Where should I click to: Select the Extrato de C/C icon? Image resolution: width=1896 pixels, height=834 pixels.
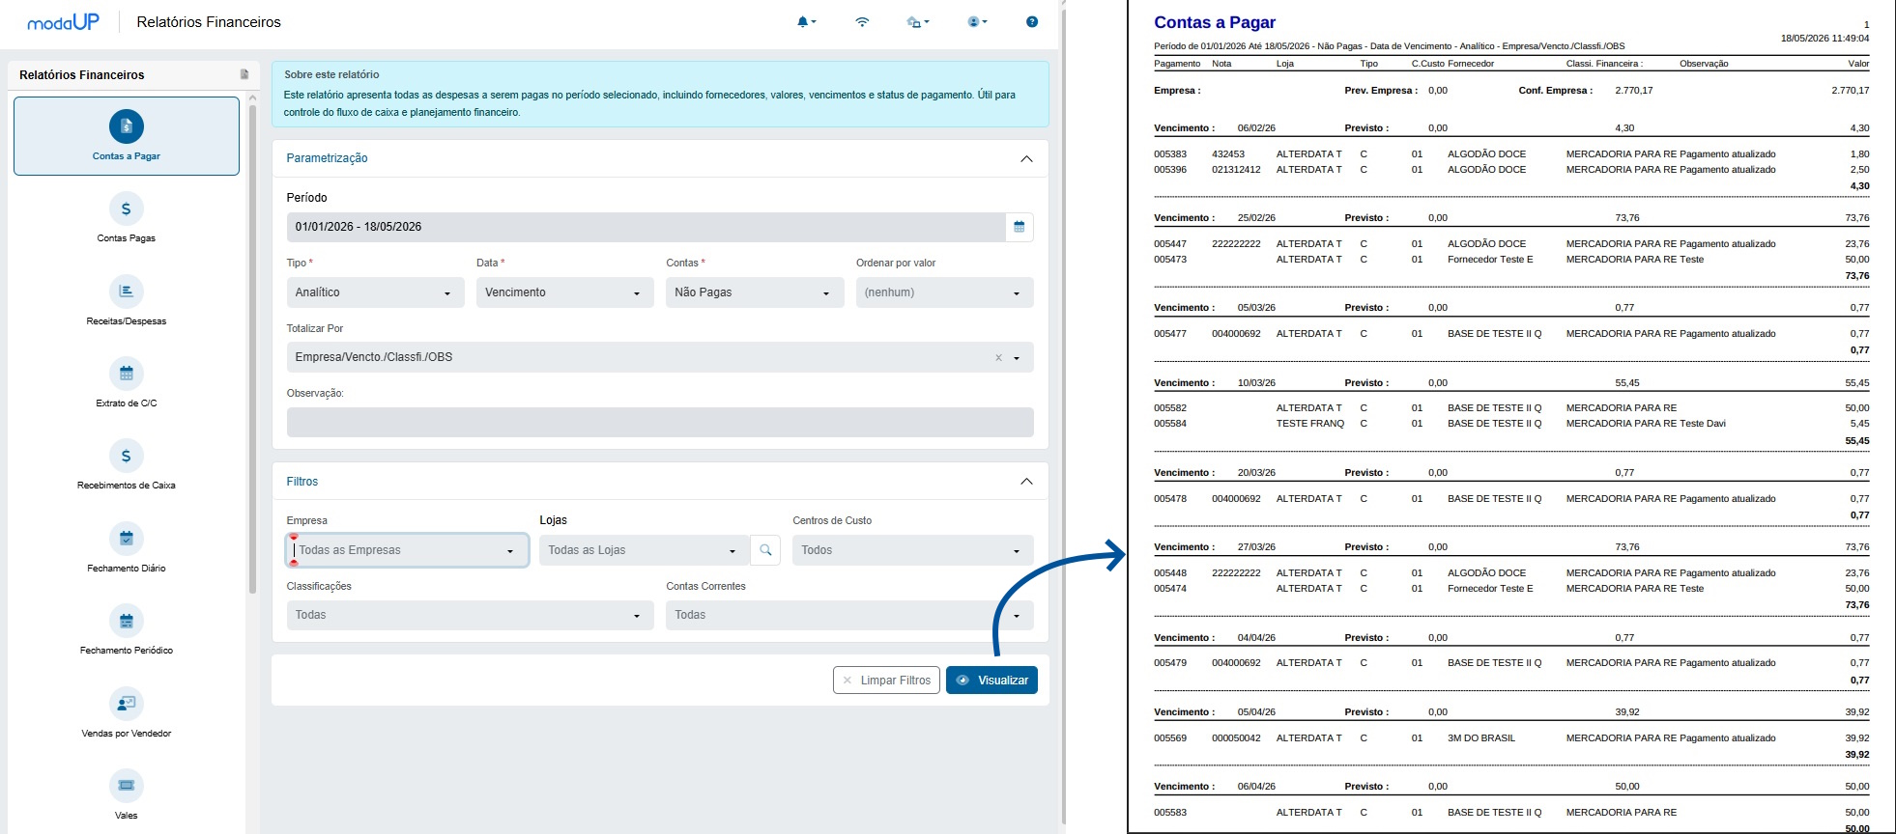pyautogui.click(x=127, y=374)
